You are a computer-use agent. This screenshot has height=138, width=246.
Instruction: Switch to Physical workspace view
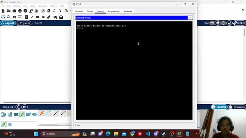[23, 23]
